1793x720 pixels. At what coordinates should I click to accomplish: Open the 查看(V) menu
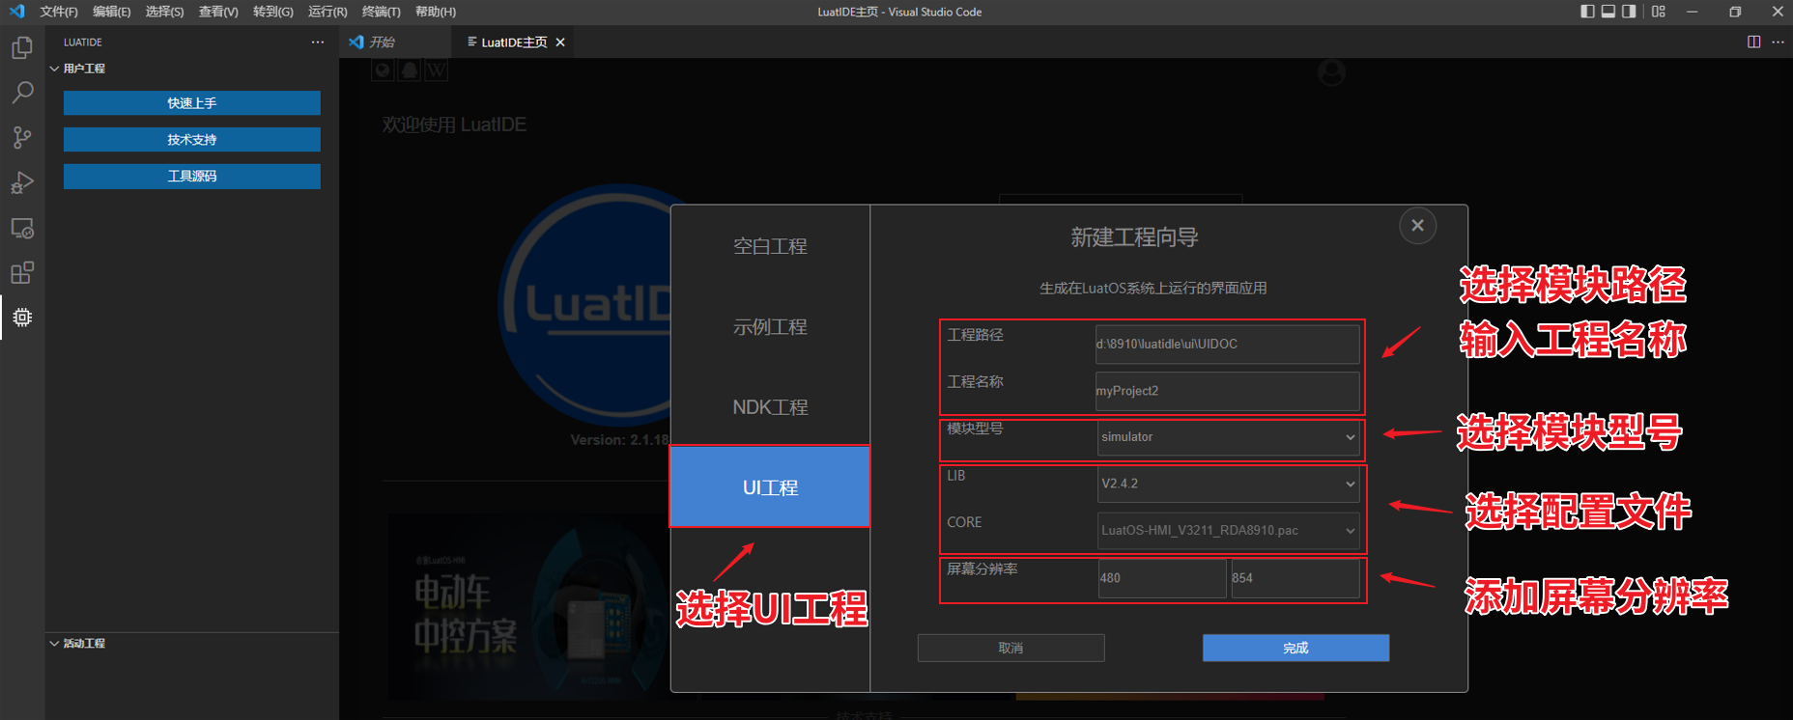pos(218,12)
